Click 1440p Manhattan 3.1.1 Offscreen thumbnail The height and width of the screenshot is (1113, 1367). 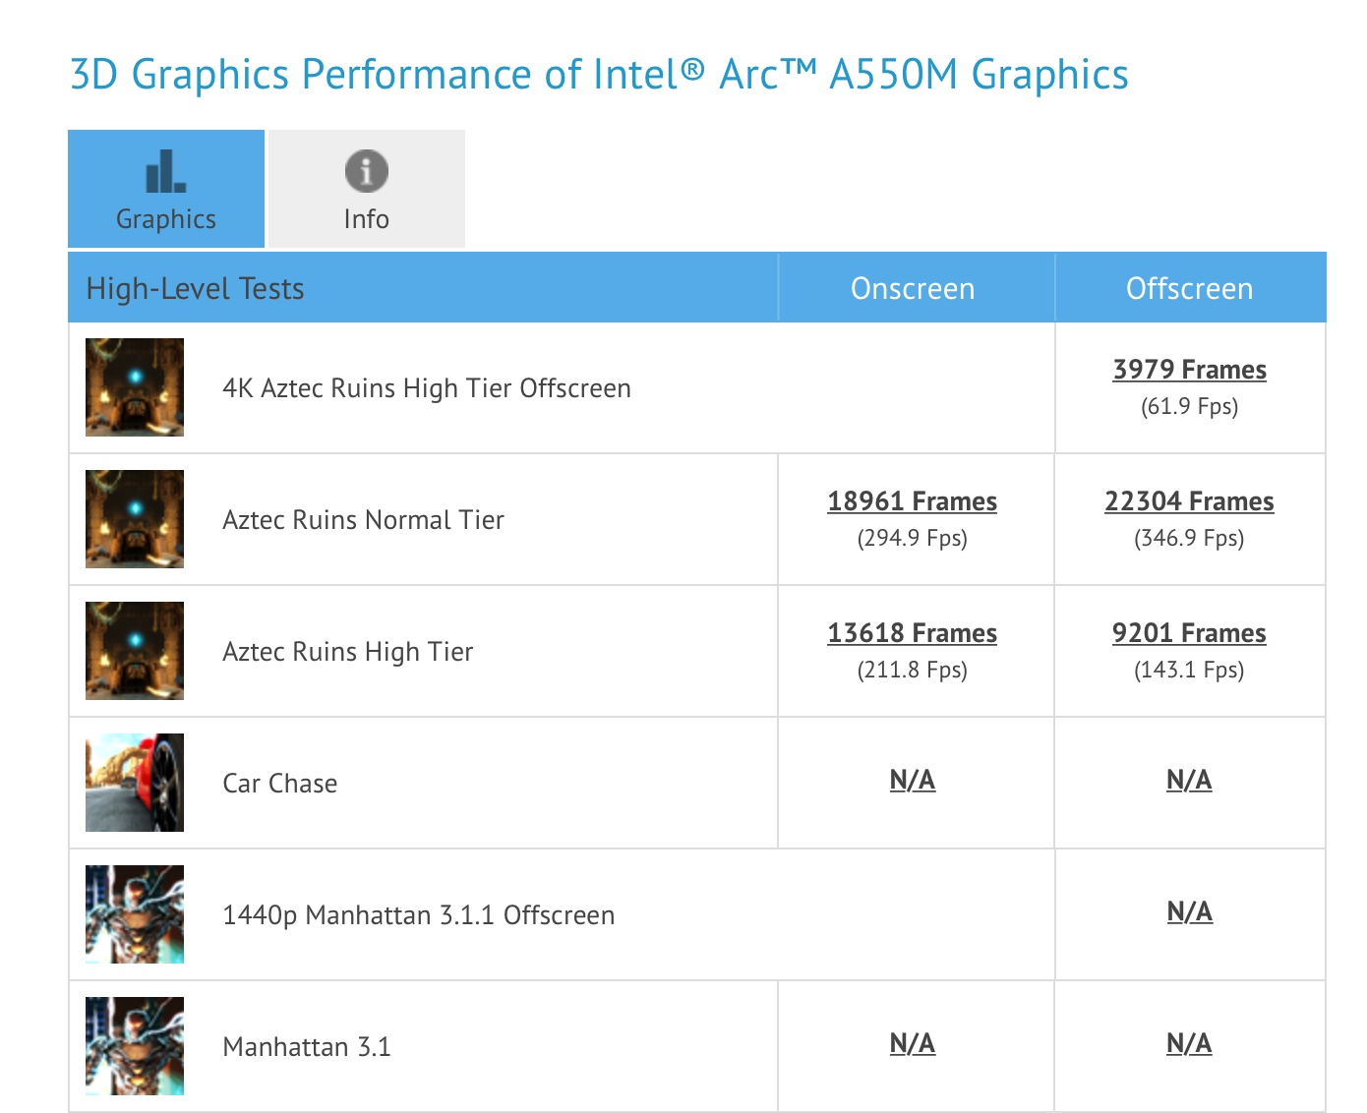135,914
